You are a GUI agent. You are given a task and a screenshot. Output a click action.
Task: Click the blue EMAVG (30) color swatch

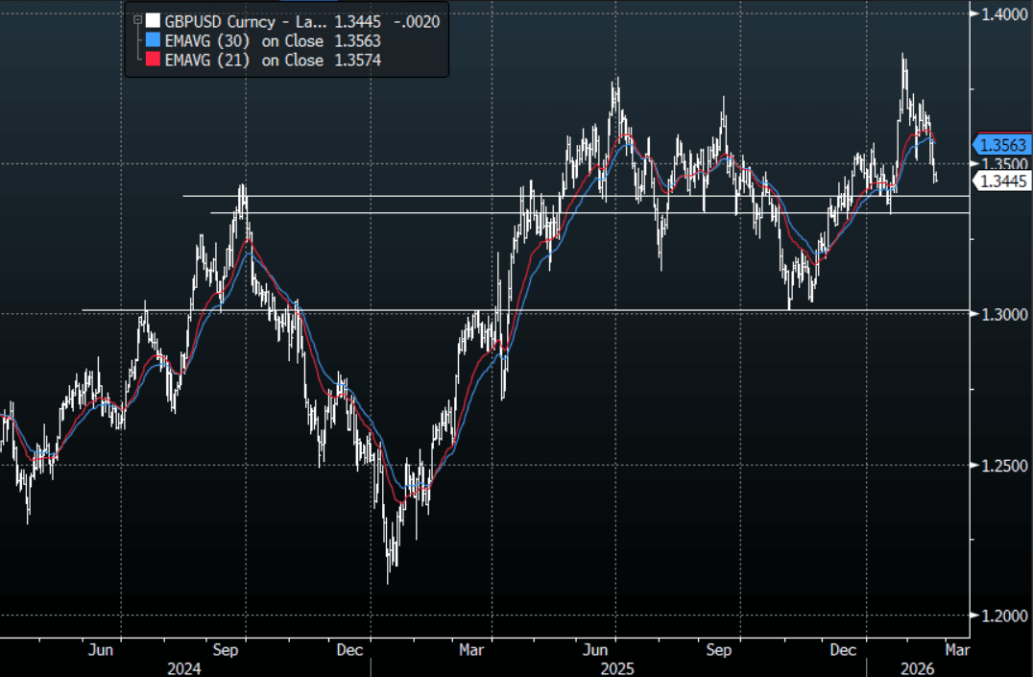click(x=152, y=40)
